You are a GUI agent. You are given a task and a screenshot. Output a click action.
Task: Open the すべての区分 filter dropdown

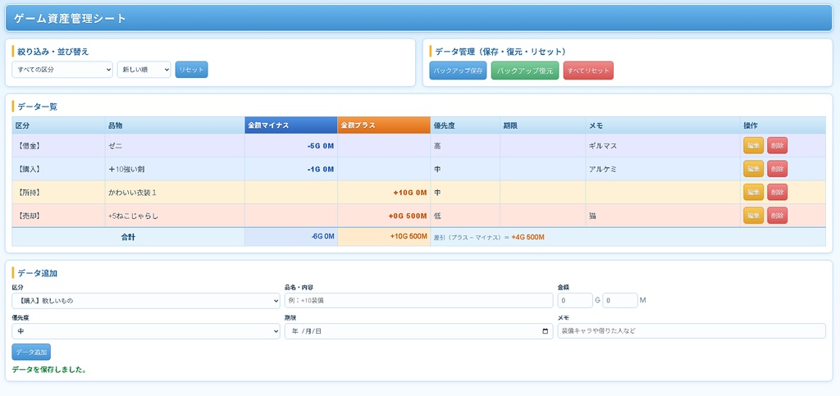click(62, 70)
